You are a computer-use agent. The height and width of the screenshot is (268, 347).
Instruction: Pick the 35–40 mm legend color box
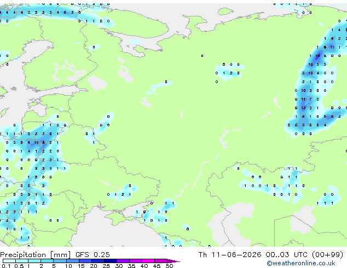pos(135,261)
